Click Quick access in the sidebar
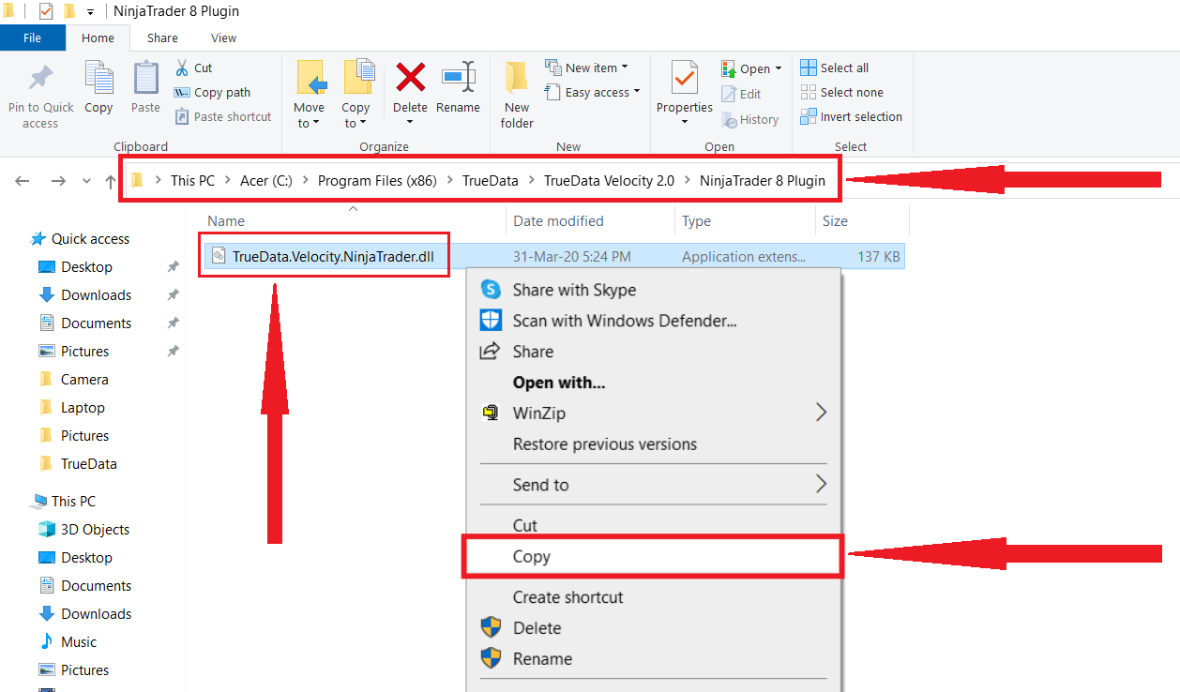The height and width of the screenshot is (692, 1180). pyautogui.click(x=90, y=239)
